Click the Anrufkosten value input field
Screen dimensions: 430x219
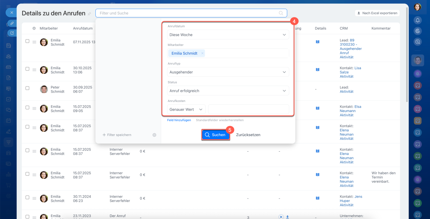[248, 110]
